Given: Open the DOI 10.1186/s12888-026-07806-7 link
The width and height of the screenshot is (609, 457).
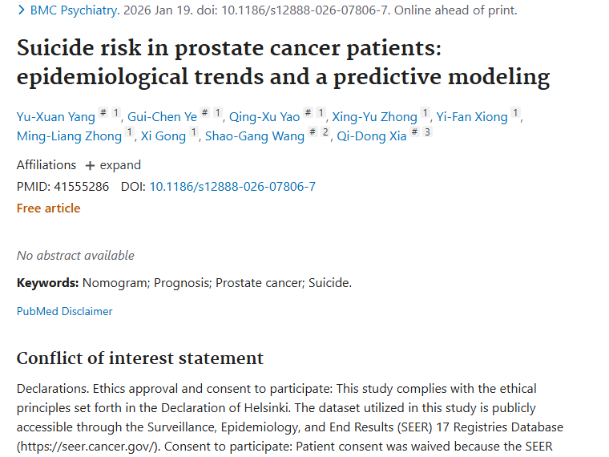Looking at the screenshot, I should [x=232, y=187].
